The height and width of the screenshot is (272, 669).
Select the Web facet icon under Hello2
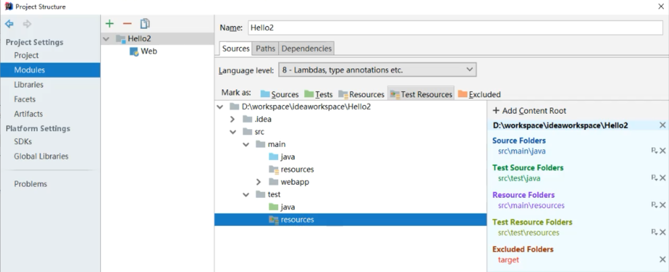click(x=134, y=51)
